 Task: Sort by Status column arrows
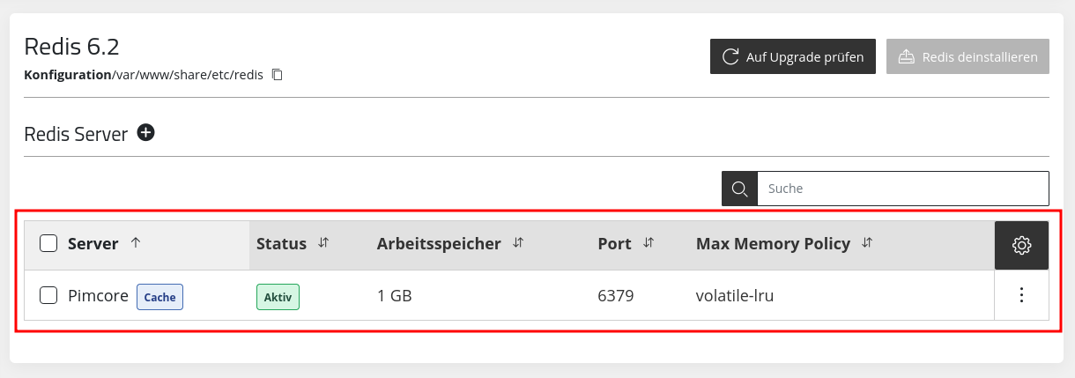coord(323,243)
